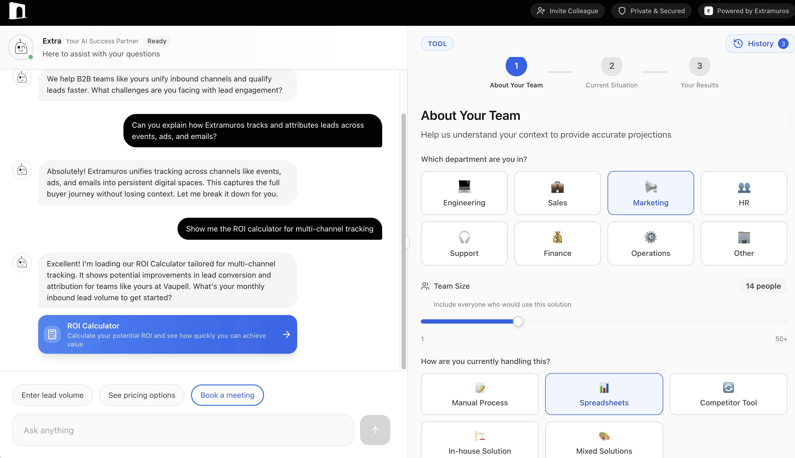
Task: Choose Manual Process handling option
Action: tap(479, 394)
